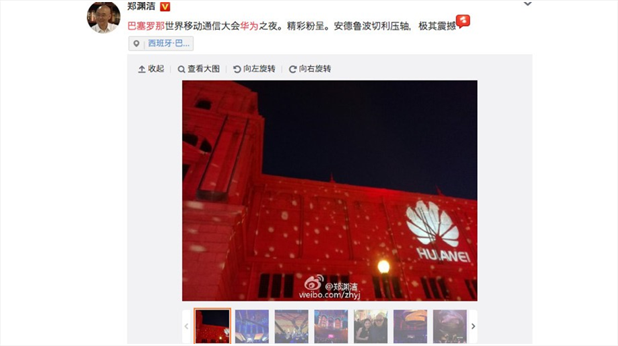Viewport: 618px width, 346px height.
Task: Click the rotate right arrow icon
Action: pyautogui.click(x=292, y=69)
